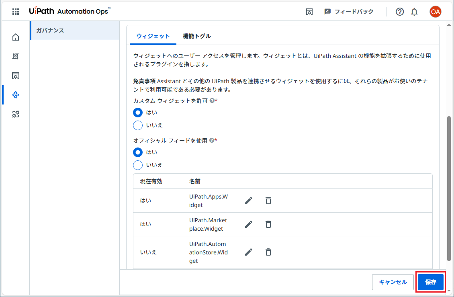The image size is (454, 297).
Task: Open the bottom link-cycle sidebar icon
Action: coord(16,114)
